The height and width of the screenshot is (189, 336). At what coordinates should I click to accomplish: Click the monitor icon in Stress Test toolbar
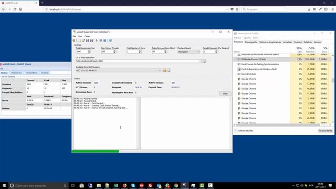coord(110,40)
